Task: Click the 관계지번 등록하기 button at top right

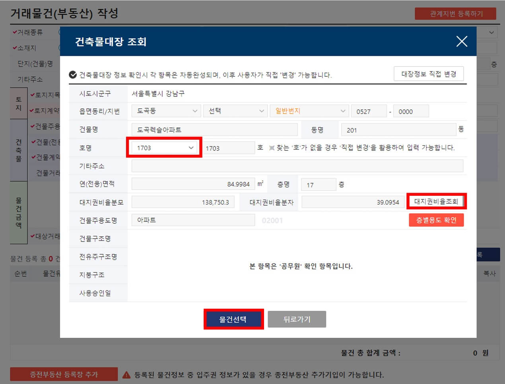Action: pyautogui.click(x=456, y=13)
